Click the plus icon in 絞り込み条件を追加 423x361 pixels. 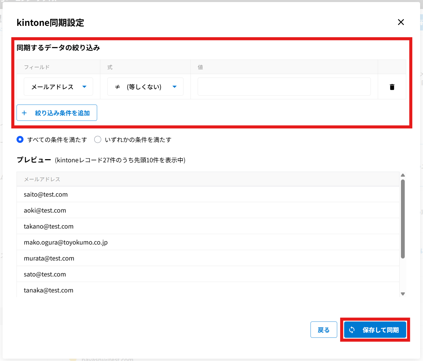pos(24,113)
